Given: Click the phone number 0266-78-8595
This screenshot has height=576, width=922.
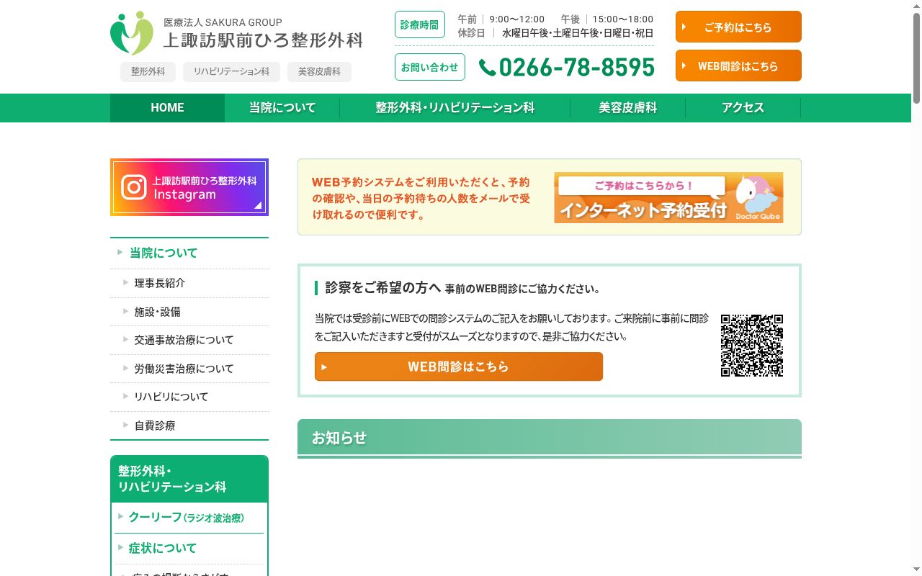Looking at the screenshot, I should tap(576, 68).
